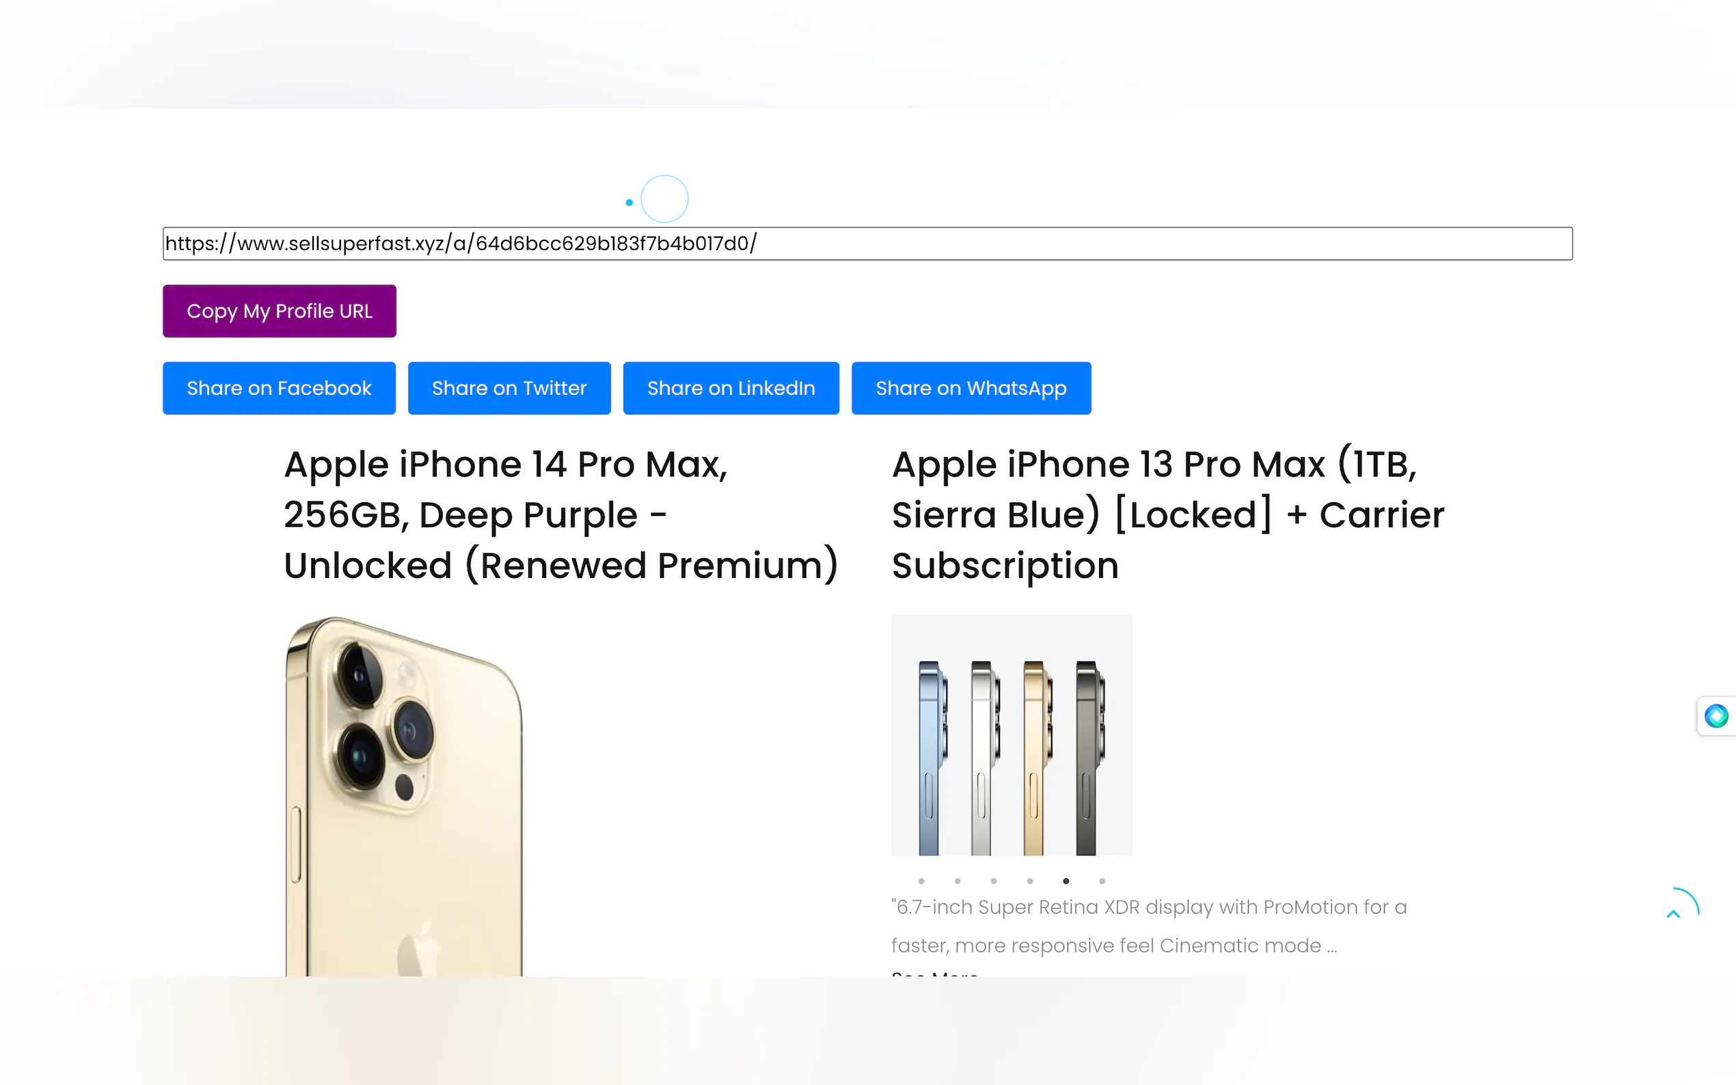Click the scroll-to-top arrow icon

click(x=1674, y=914)
